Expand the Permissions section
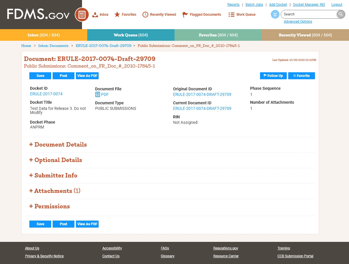Screen dimensions: 349x264 49,206
